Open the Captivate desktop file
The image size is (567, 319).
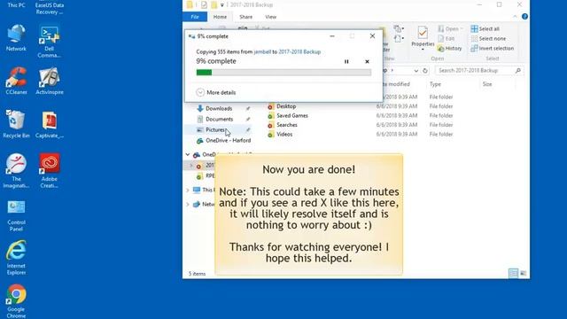(x=50, y=124)
